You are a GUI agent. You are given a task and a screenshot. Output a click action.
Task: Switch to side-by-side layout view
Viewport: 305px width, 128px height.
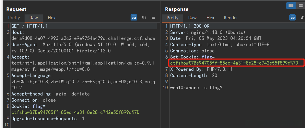point(291,5)
